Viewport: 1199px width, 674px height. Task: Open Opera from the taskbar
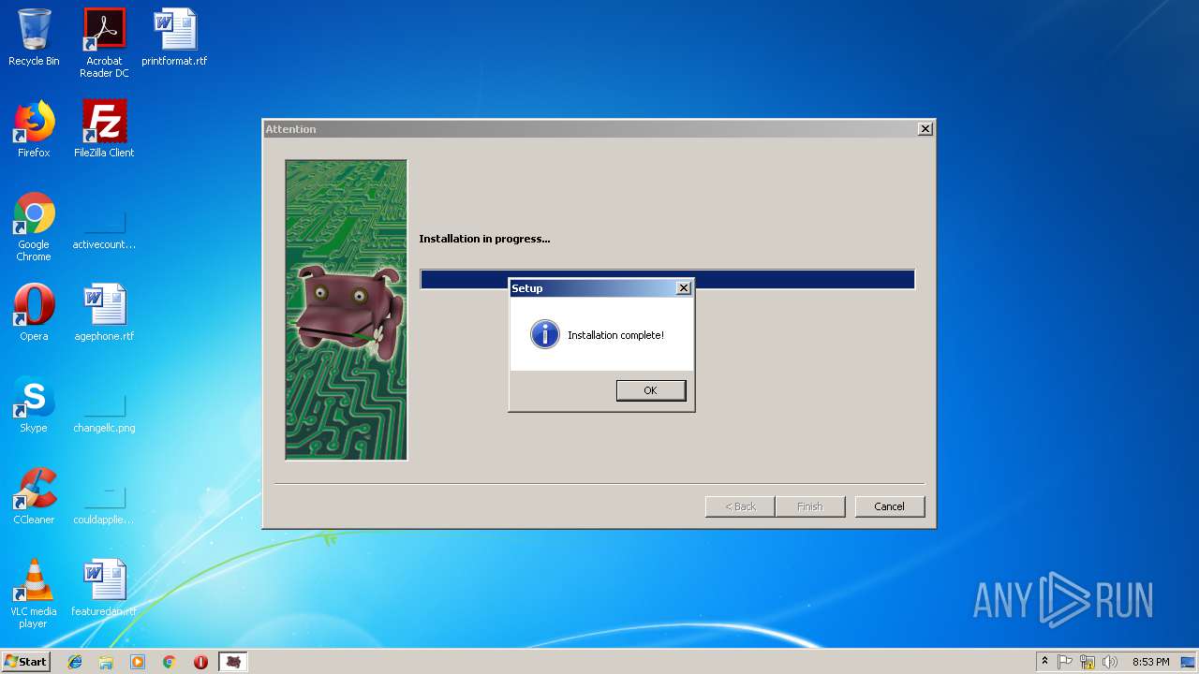200,662
